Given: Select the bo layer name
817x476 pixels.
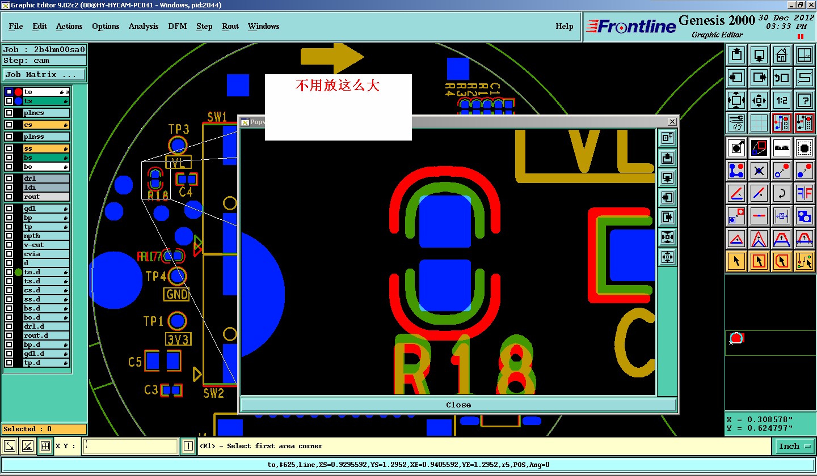Looking at the screenshot, I should click(x=46, y=167).
